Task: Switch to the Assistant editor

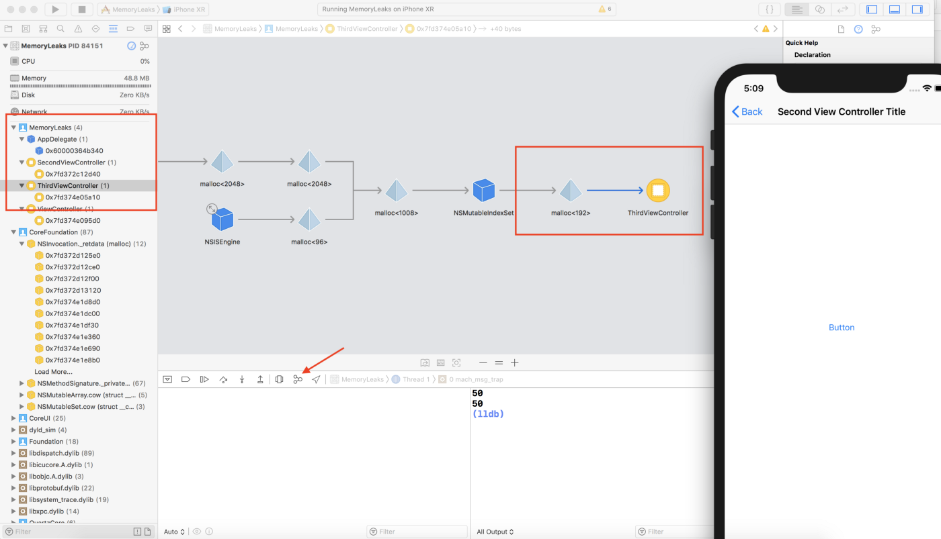Action: click(x=819, y=9)
